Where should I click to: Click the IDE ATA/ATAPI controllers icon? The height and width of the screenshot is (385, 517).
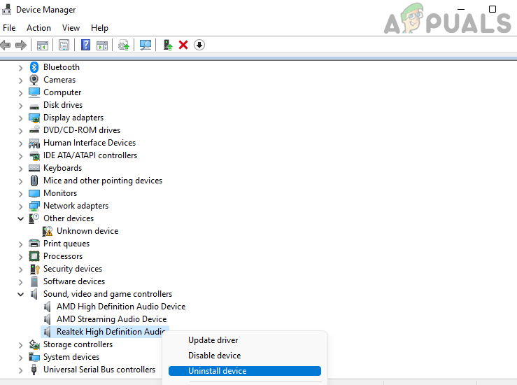34,155
